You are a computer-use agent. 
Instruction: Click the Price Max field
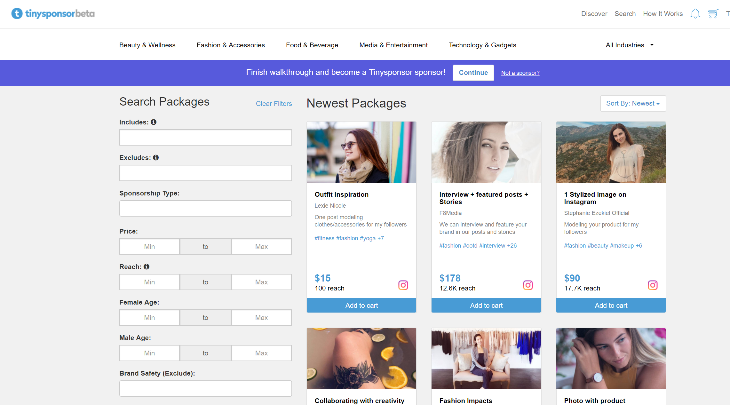pyautogui.click(x=261, y=246)
